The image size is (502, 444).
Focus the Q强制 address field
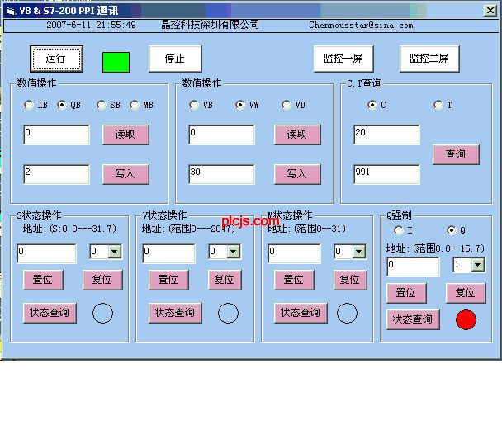click(x=414, y=267)
